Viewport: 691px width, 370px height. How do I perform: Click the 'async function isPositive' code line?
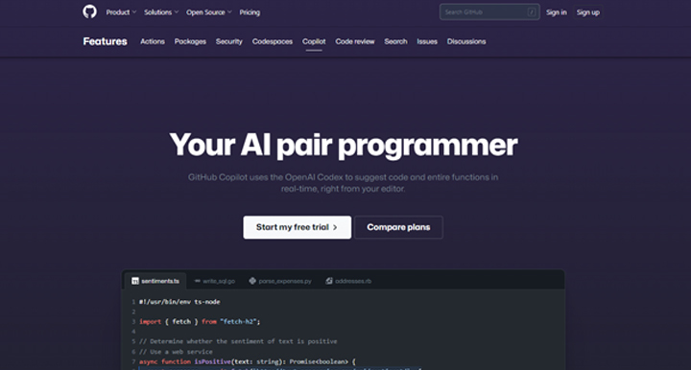click(248, 361)
